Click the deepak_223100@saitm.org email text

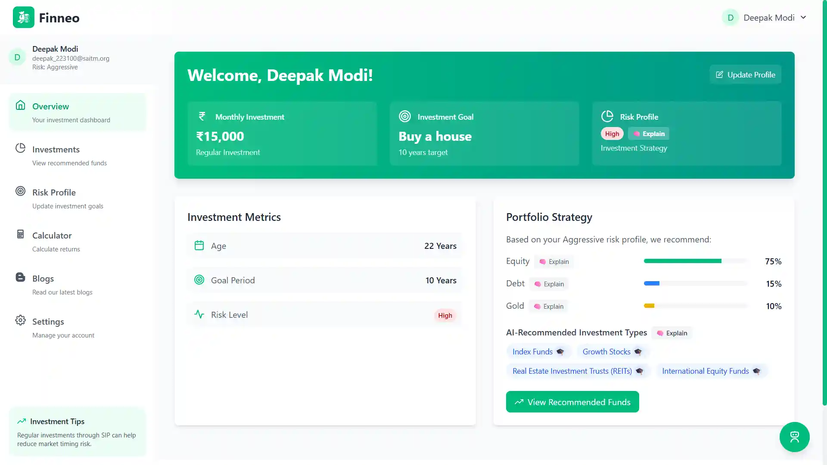71,58
